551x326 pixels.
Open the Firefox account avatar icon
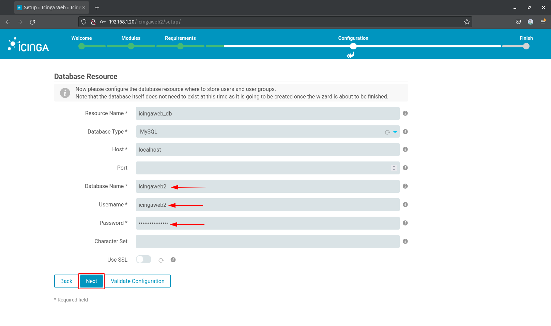point(531,22)
